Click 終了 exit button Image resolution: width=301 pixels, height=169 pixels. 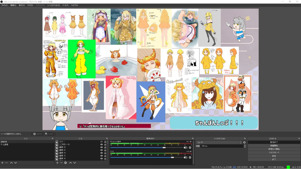(x=274, y=159)
